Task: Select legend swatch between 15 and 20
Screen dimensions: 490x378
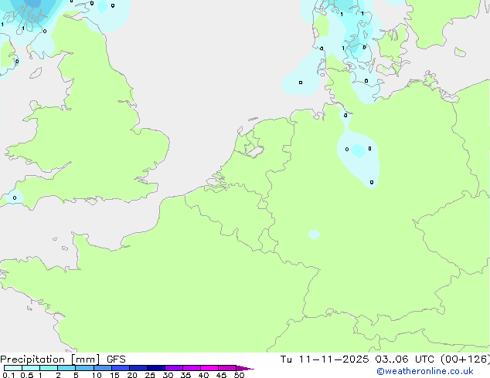Action: [x=121, y=368]
